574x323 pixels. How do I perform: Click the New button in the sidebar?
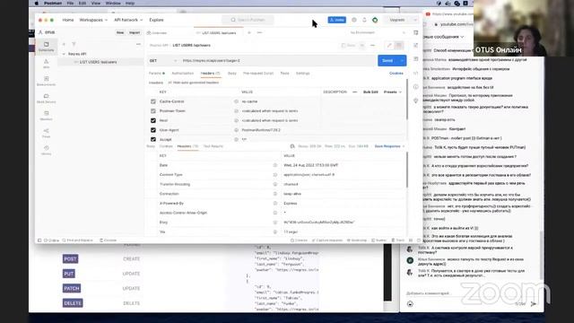120,32
